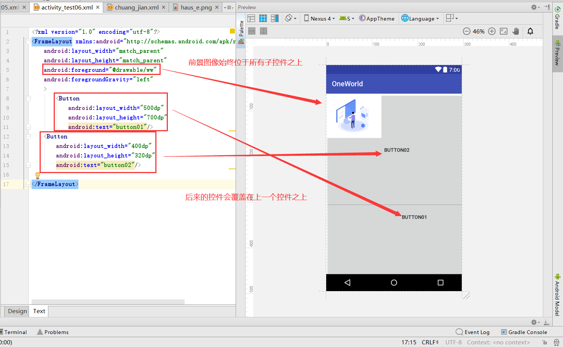Change CRLF line separator
This screenshot has width=563, height=347.
coord(430,342)
